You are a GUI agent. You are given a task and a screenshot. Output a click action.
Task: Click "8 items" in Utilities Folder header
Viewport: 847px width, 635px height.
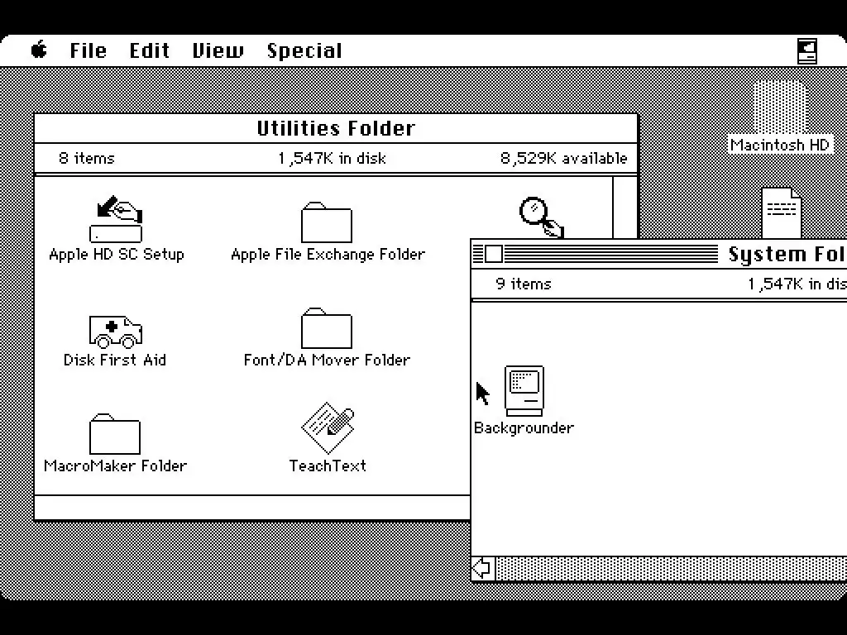pyautogui.click(x=86, y=158)
